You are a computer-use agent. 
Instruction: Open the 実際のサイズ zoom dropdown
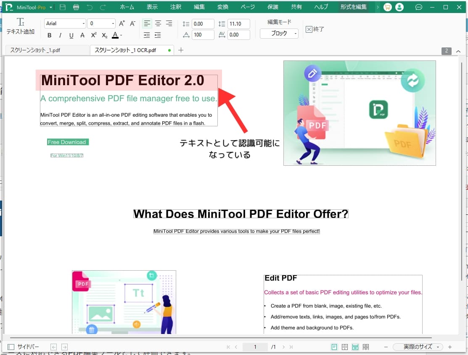[x=418, y=347]
